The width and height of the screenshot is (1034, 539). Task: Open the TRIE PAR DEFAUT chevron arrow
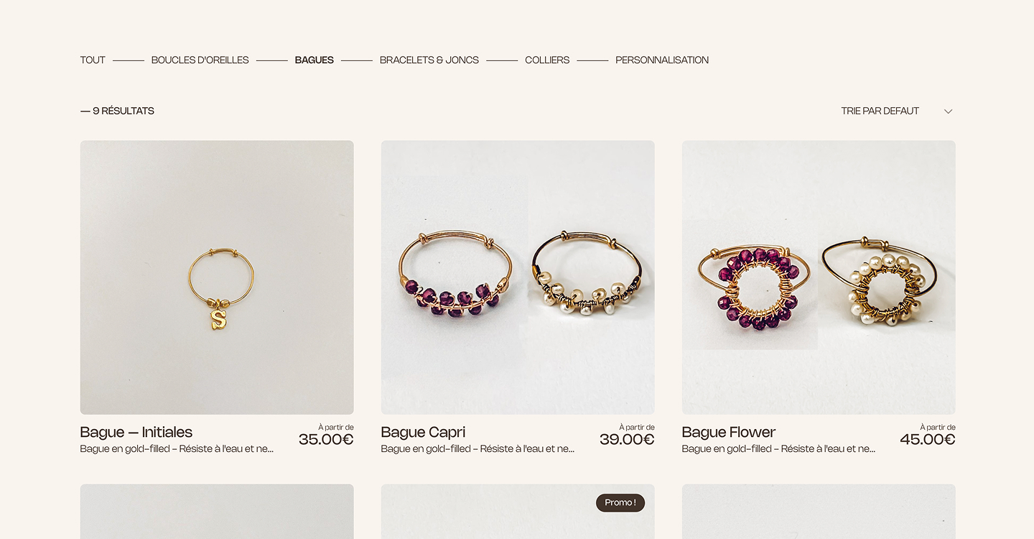[948, 111]
